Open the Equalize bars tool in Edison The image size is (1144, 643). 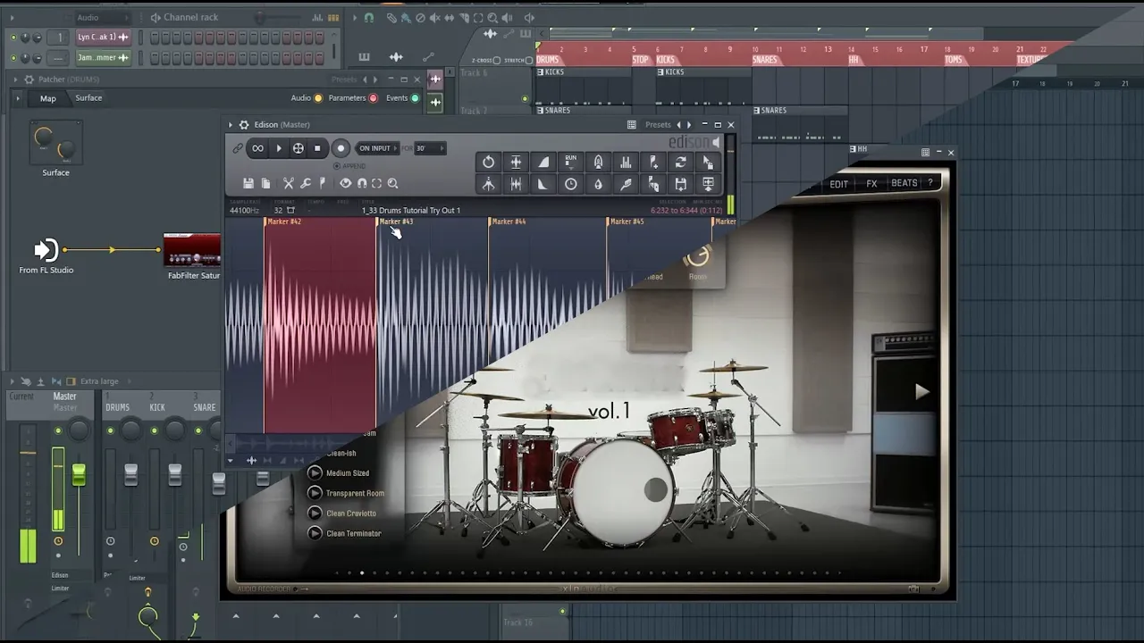[626, 162]
